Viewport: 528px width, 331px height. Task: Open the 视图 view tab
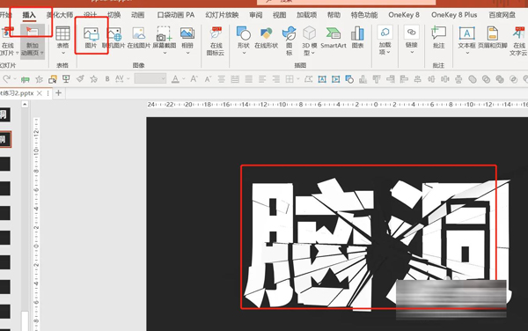click(279, 15)
